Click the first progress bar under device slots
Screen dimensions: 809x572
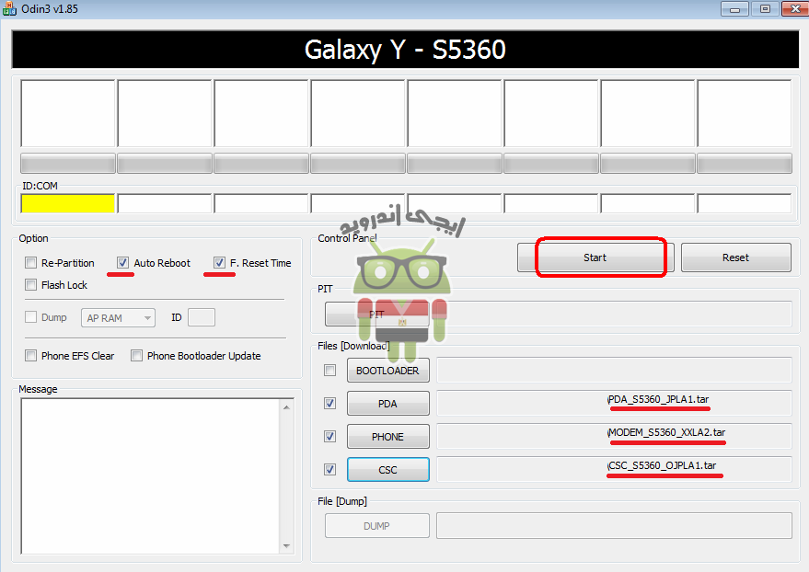click(x=67, y=164)
